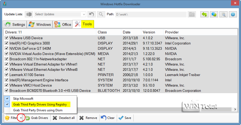Select the Lexmark Inkjet-Treiber provider cell
Viewport: 241px width, 125px height.
click(182, 75)
